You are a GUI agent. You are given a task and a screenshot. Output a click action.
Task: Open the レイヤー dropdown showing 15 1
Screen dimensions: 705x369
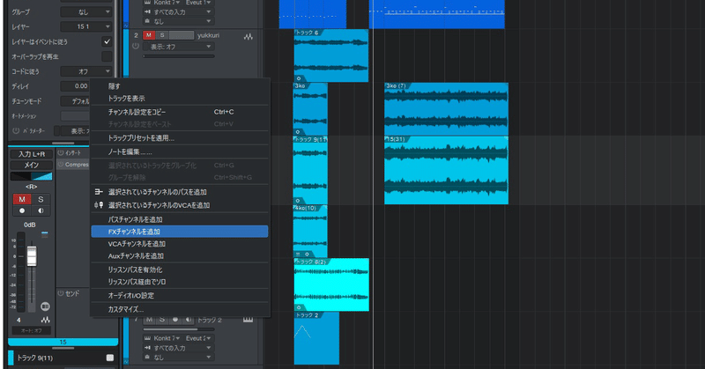pyautogui.click(x=85, y=26)
